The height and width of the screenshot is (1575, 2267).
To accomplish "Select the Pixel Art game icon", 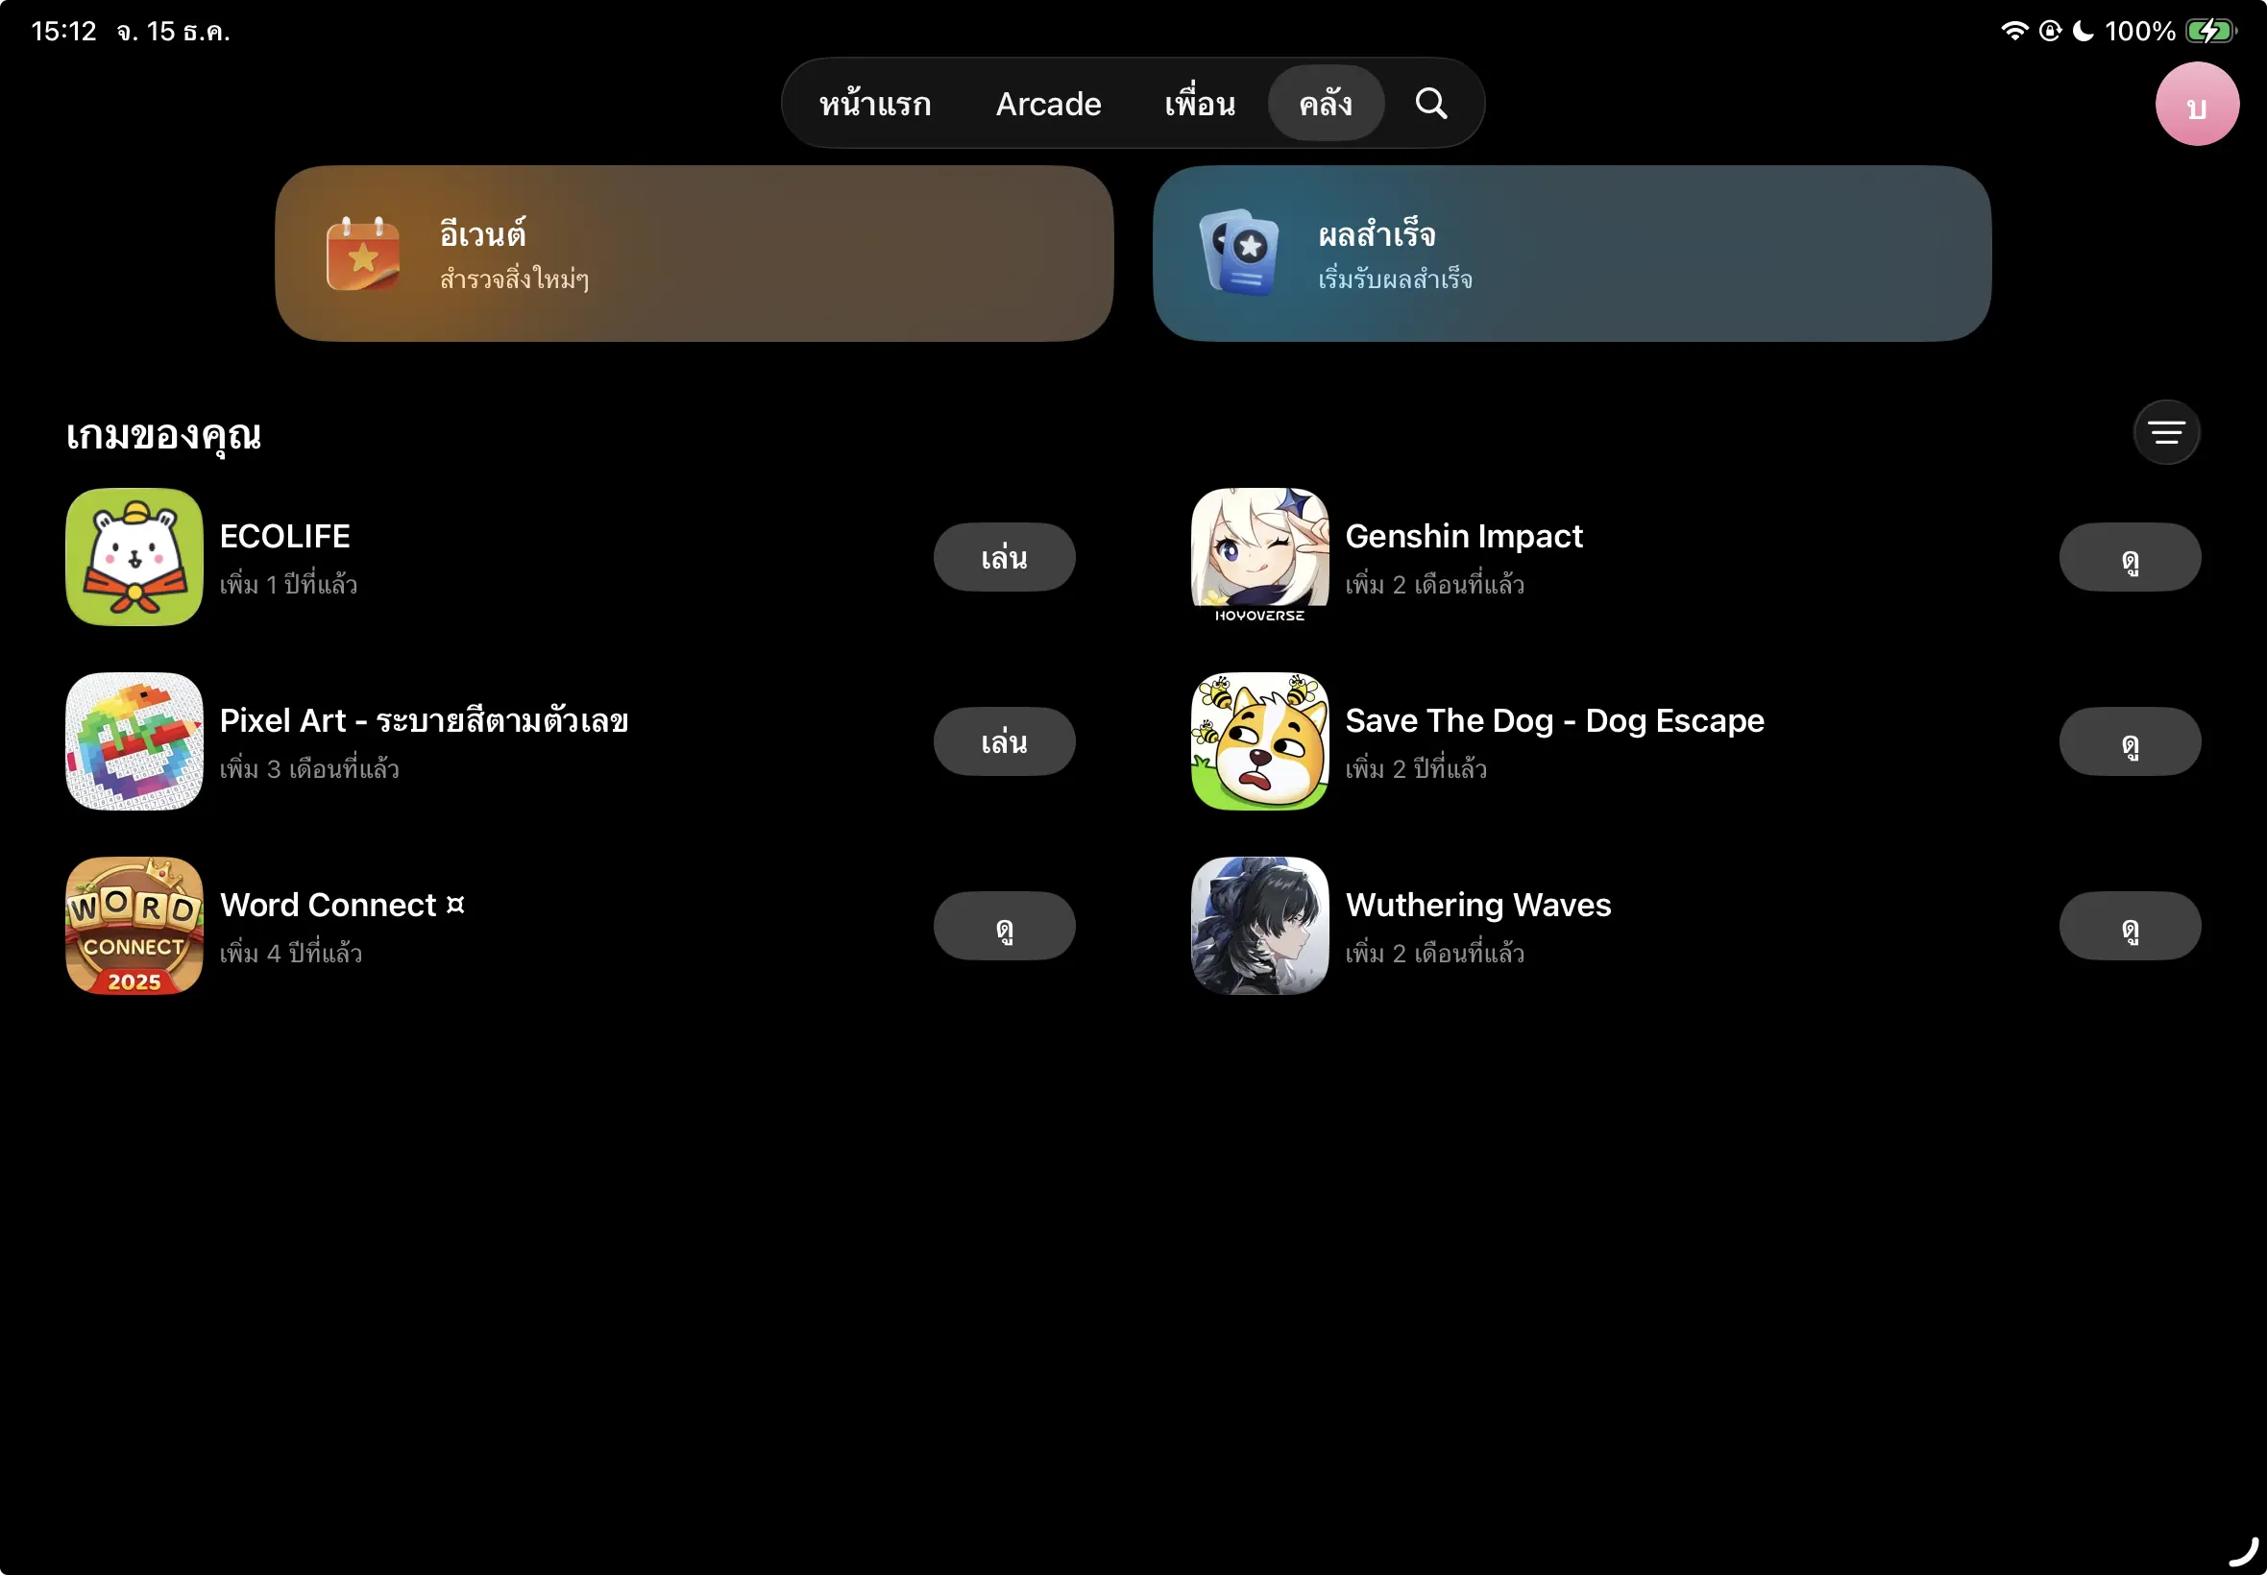I will (x=134, y=741).
